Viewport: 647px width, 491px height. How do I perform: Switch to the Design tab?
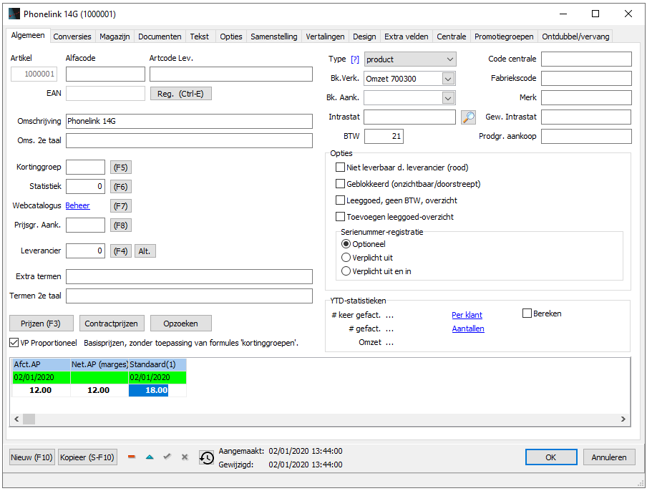click(x=364, y=37)
